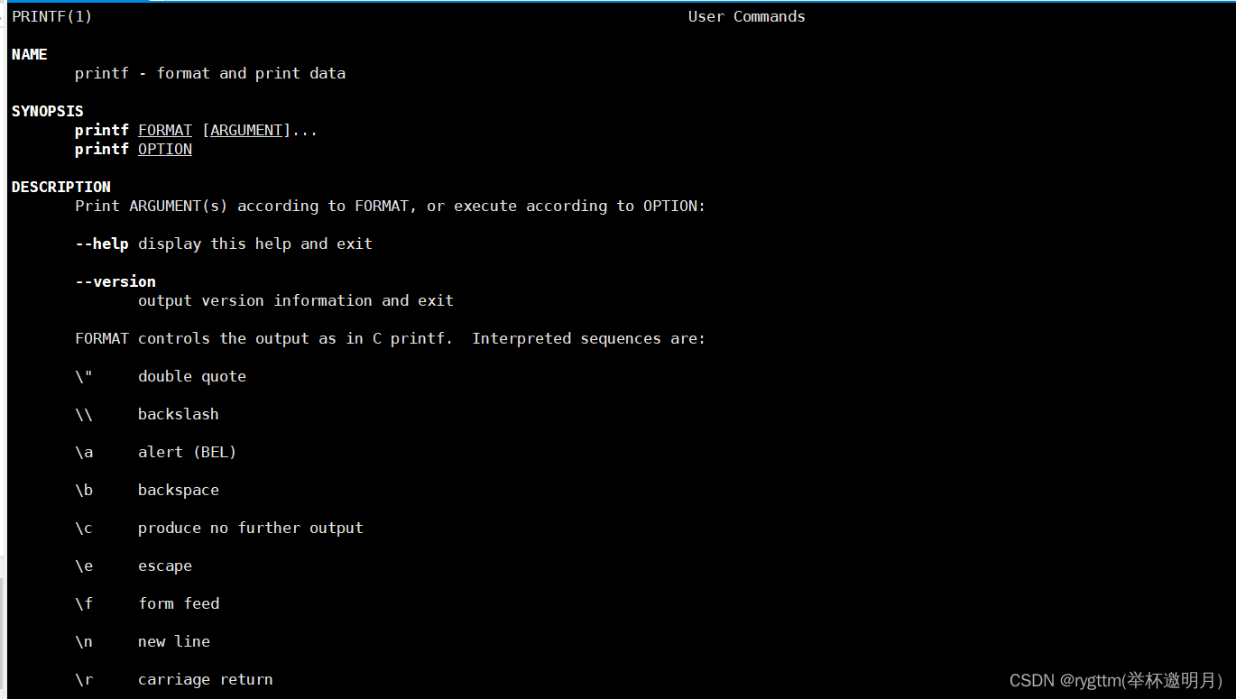
Task: Click the underlined OPTION word in synopsis
Action: pos(165,149)
